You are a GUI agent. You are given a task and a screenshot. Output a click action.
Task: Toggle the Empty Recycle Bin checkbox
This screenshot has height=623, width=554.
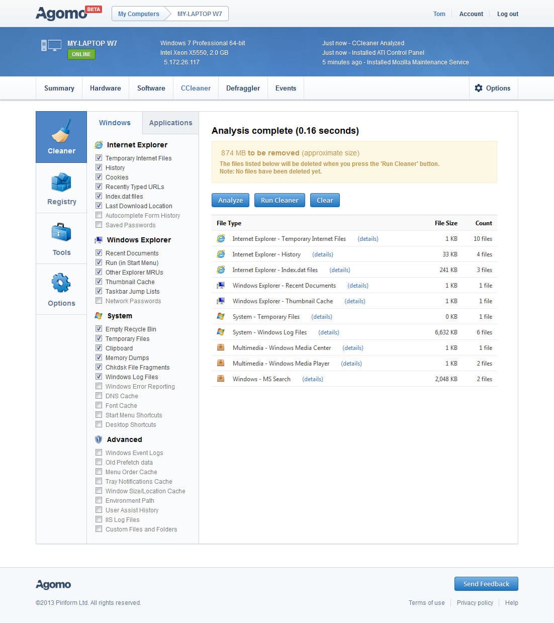point(99,329)
